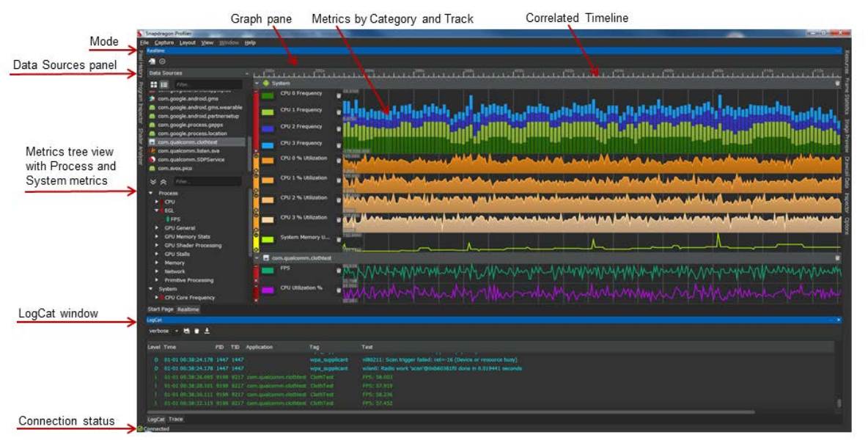Collapse the EGL tree node
Image resolution: width=868 pixels, height=443 pixels.
point(157,211)
